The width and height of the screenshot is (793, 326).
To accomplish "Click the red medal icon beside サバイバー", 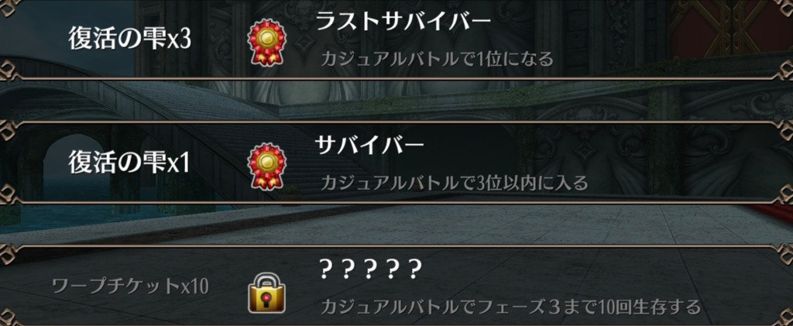I will point(266,166).
